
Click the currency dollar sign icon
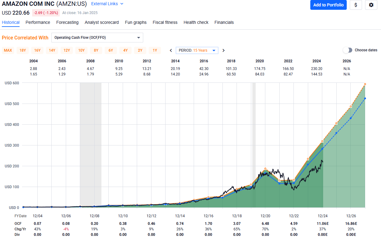(356, 5)
